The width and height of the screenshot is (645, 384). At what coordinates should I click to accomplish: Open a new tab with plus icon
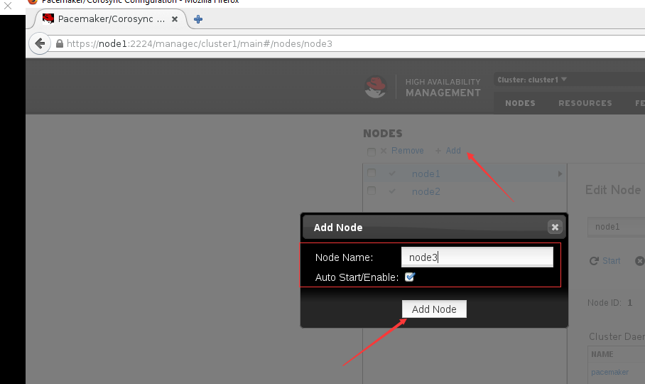tap(198, 19)
